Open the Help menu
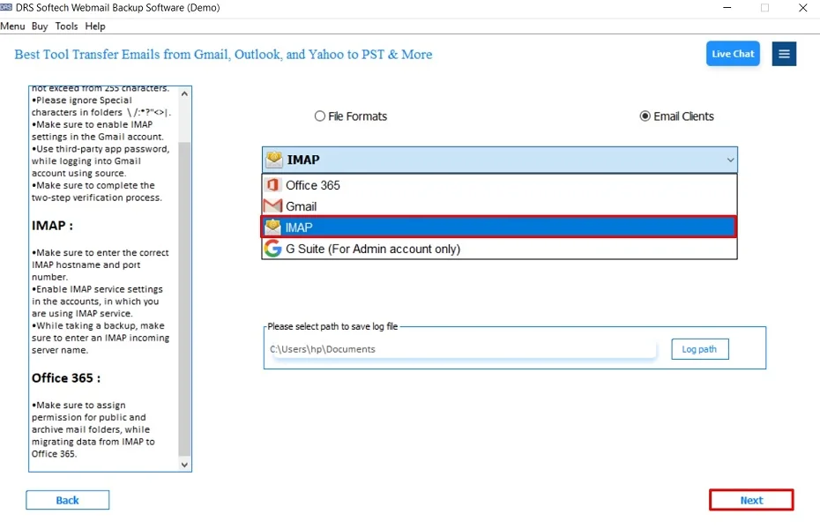The height and width of the screenshot is (529, 820). (94, 26)
